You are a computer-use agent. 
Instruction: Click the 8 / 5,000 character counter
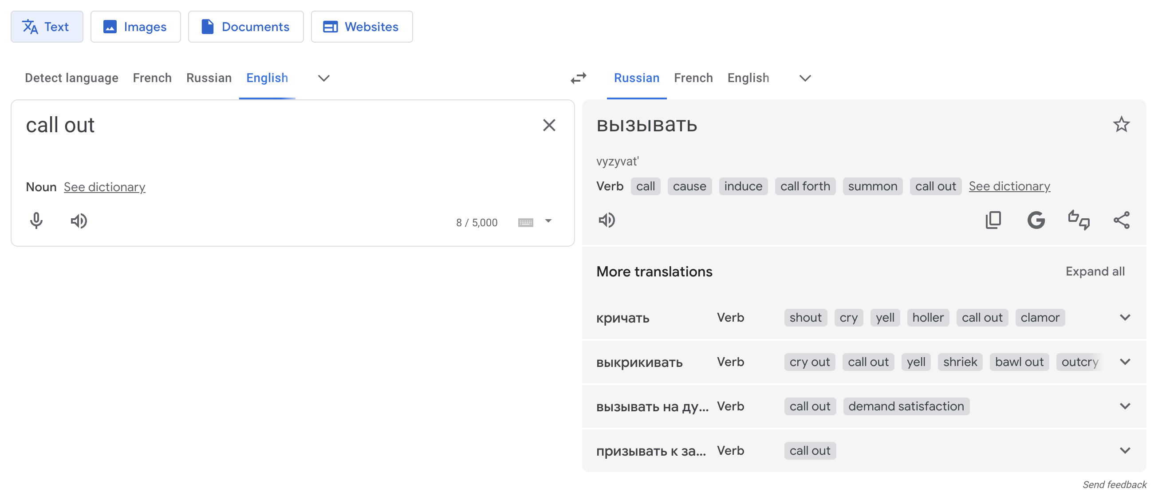click(x=477, y=222)
